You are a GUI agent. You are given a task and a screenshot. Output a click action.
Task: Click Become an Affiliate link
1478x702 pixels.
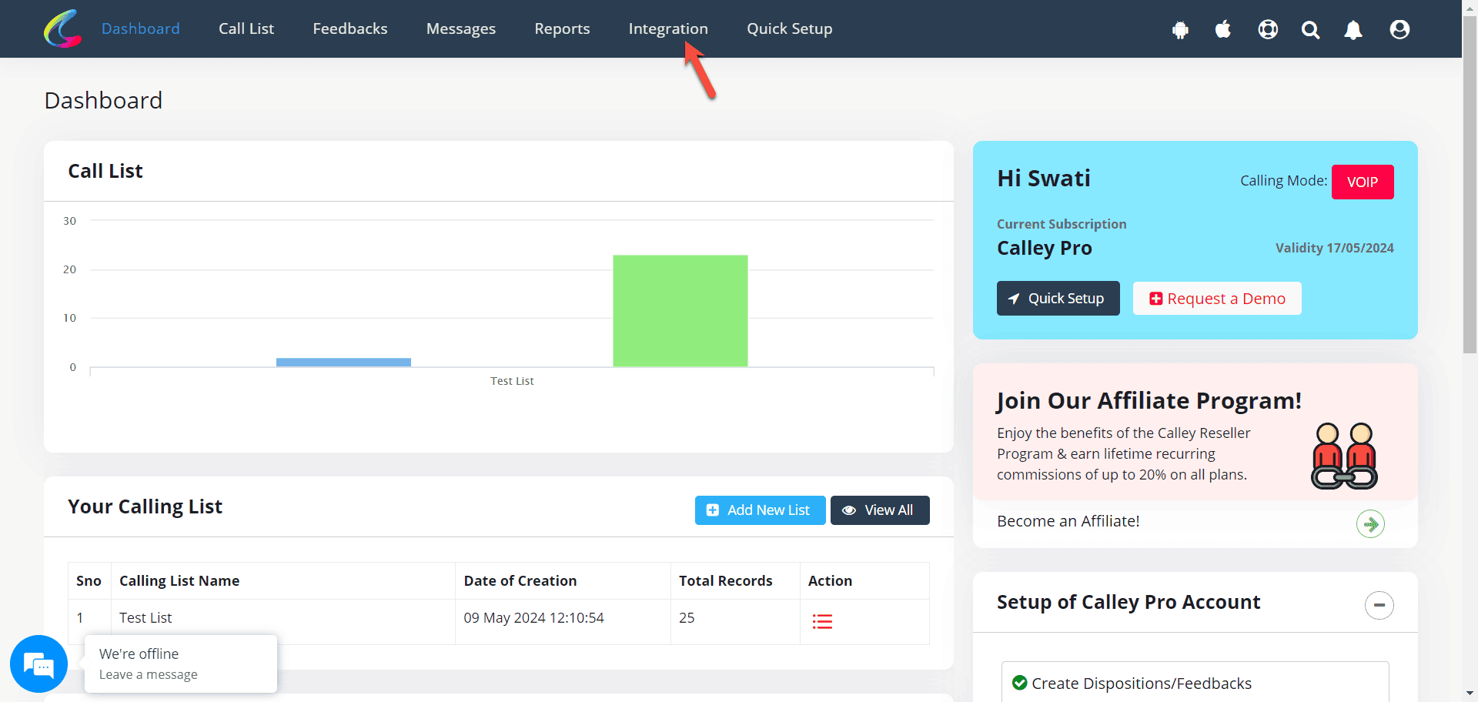click(1068, 521)
